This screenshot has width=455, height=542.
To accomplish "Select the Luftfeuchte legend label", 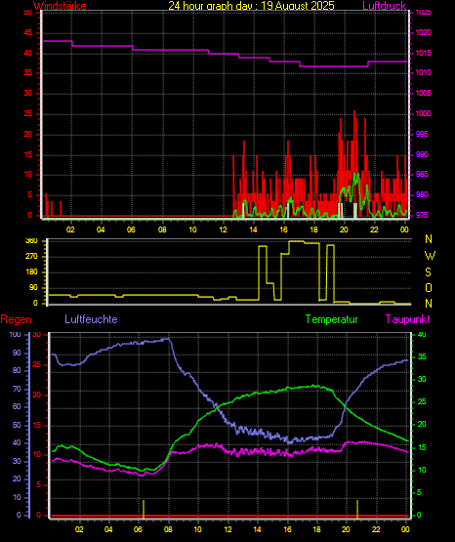I will tap(91, 319).
